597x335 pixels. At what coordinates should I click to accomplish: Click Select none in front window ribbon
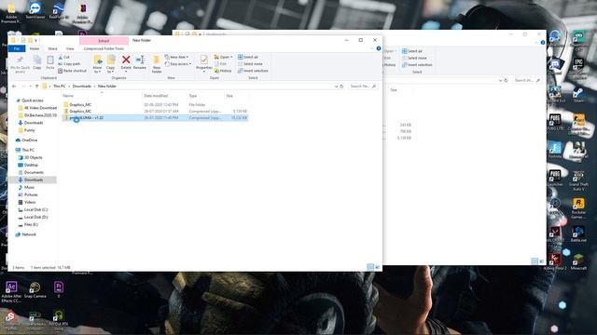coord(250,64)
